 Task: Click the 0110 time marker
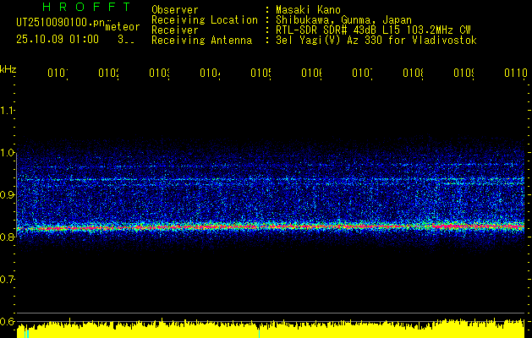point(515,74)
